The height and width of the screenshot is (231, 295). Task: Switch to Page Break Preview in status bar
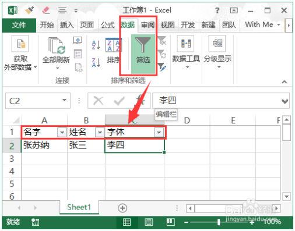[170, 222]
